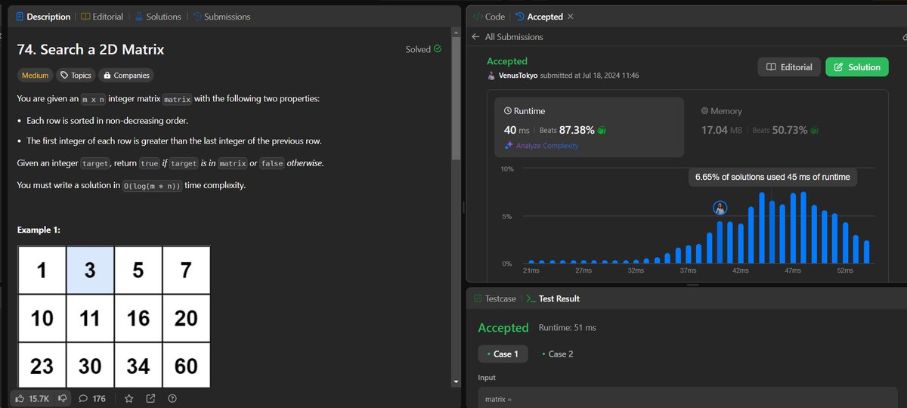This screenshot has height=408, width=907.
Task: Click the matrix cell containing 60
Action: (186, 366)
